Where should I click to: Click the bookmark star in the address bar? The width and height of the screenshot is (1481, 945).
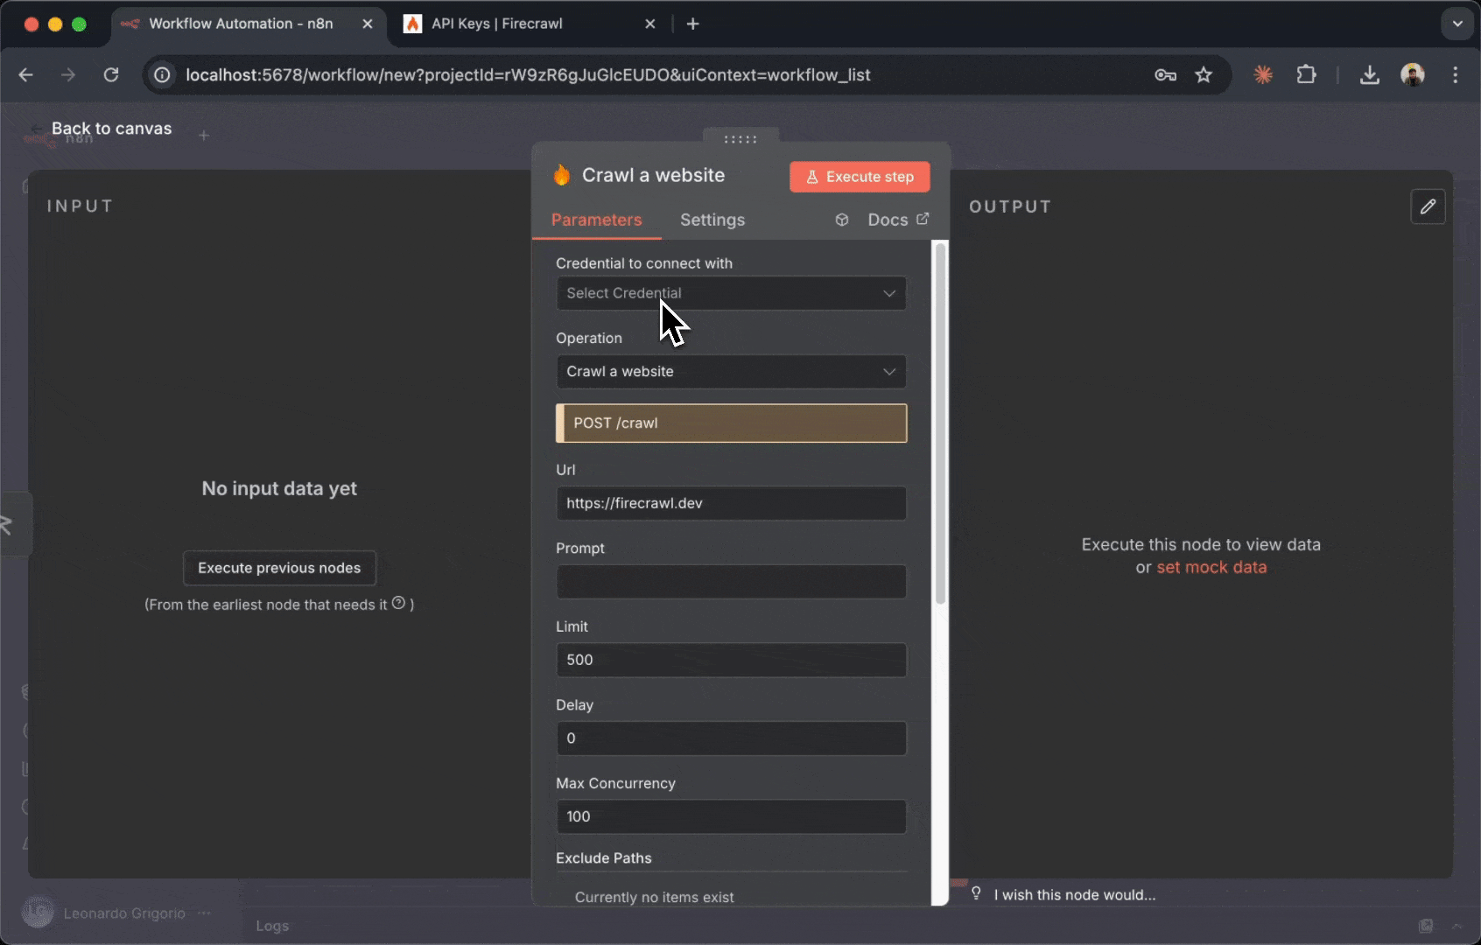pos(1203,75)
